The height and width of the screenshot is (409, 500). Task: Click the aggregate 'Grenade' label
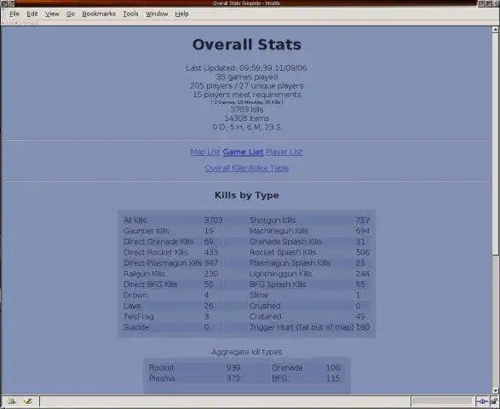click(x=287, y=367)
